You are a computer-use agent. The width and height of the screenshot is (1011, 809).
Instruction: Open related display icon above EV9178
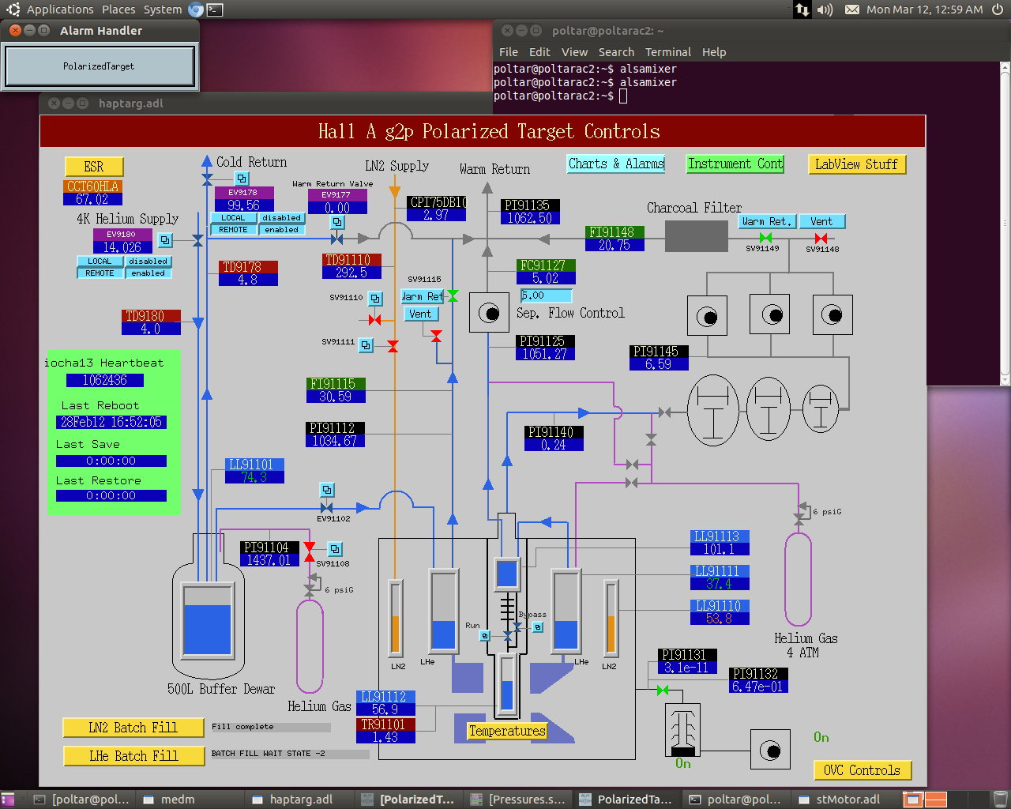[242, 179]
